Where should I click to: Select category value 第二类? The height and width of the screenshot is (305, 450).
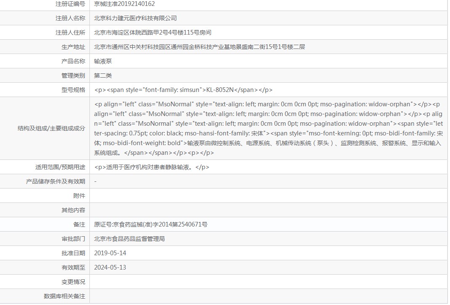pos(103,76)
